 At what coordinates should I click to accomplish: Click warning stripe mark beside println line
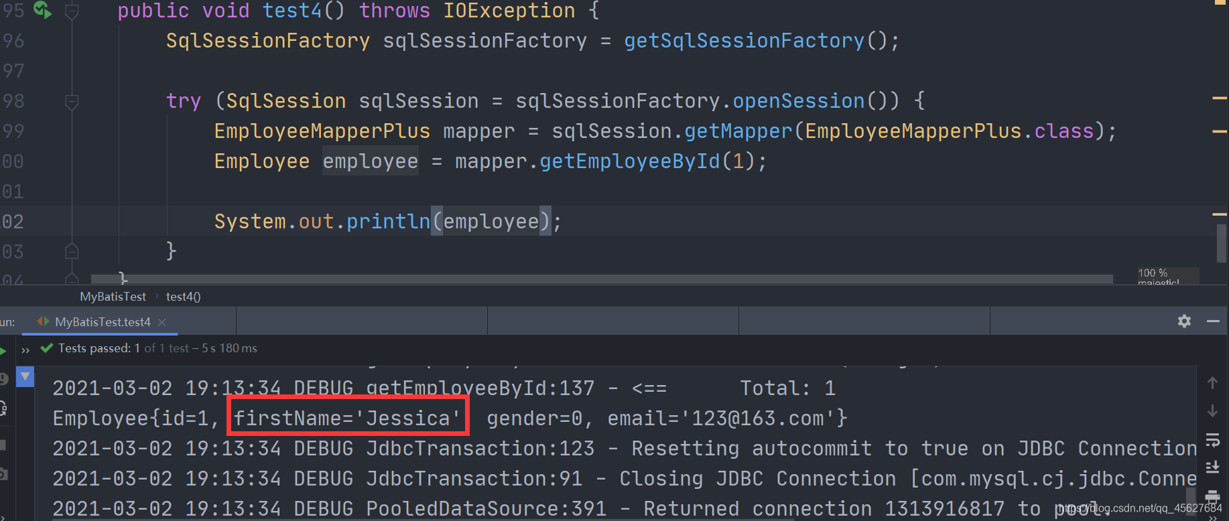[1220, 214]
